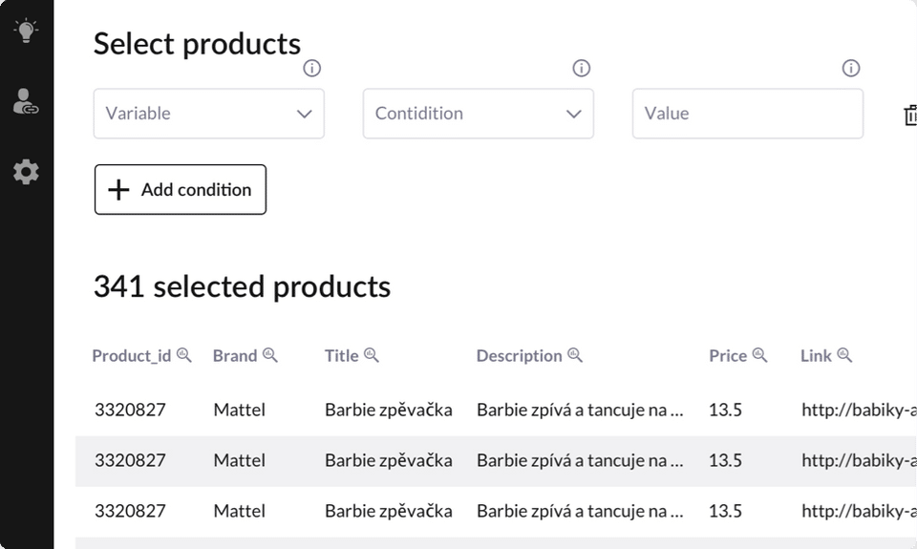Click search icon next to Price
Image resolution: width=917 pixels, height=549 pixels.
(759, 355)
